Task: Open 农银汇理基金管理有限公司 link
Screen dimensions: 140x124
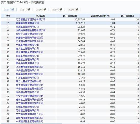Action: [30, 34]
